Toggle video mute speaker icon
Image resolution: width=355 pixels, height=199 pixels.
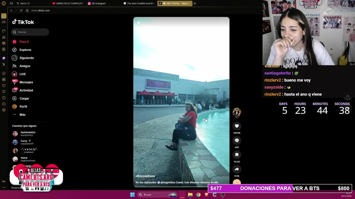139,23
